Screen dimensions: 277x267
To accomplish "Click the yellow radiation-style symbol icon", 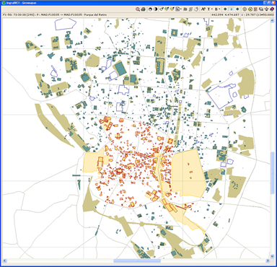I will (250, 9).
